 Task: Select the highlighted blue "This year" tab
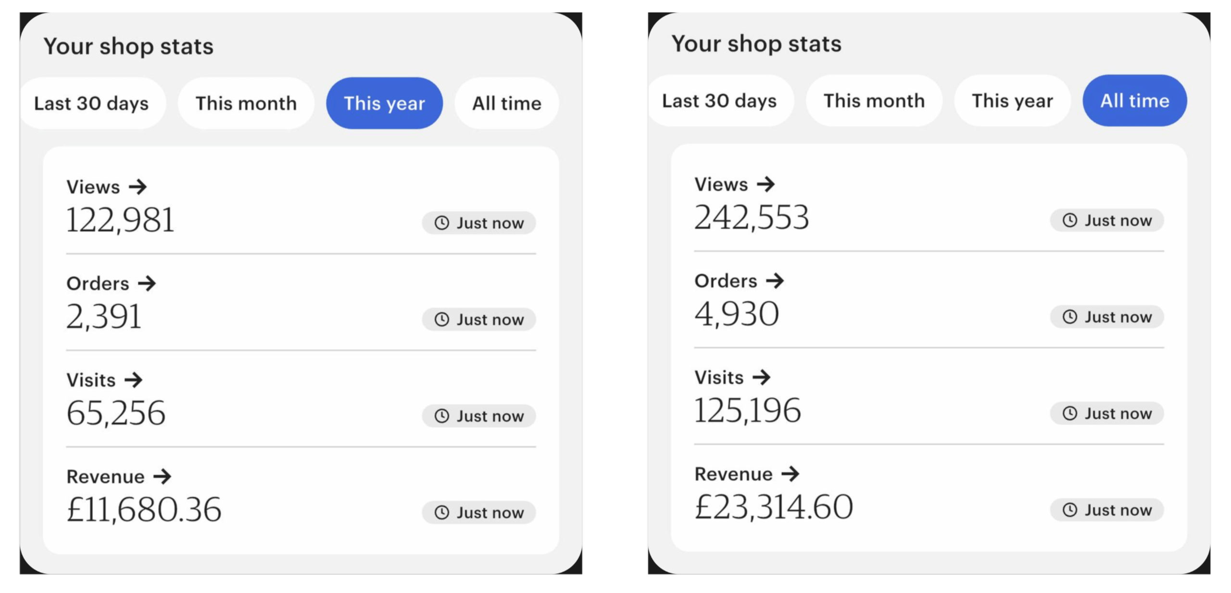point(384,103)
